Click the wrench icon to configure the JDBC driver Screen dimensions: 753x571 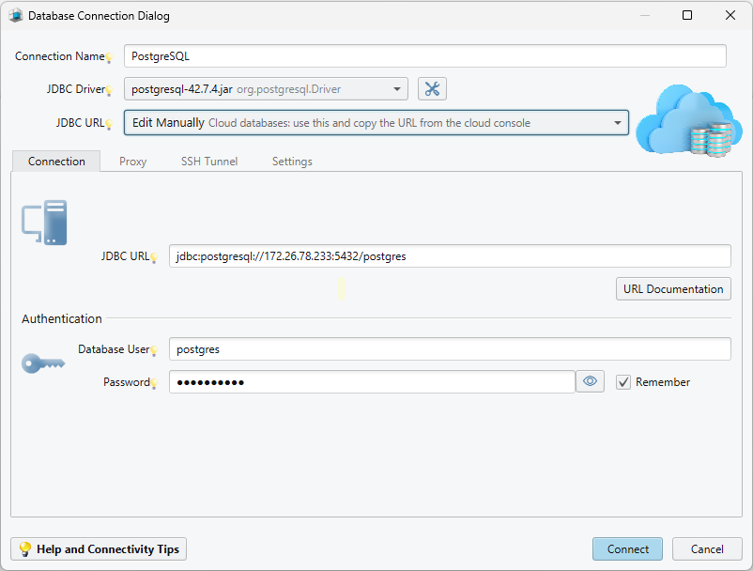pyautogui.click(x=432, y=88)
